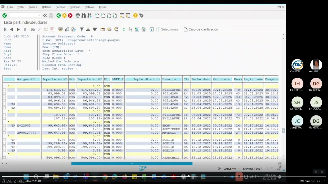Open Excel from the taskbar
The width and height of the screenshot is (328, 184).
pos(144,177)
